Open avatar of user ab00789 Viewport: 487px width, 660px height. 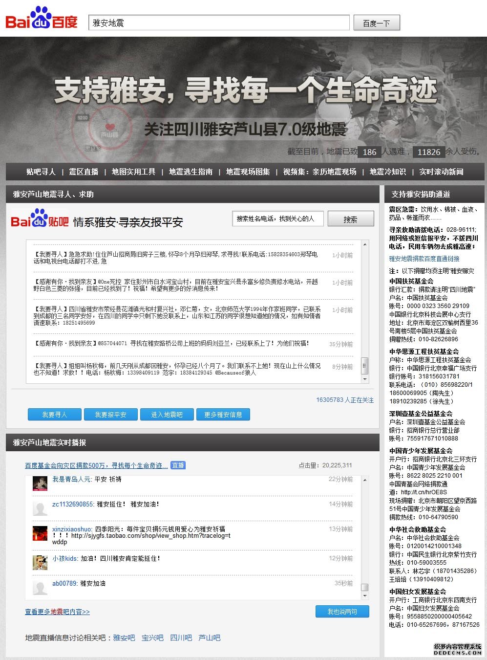point(40,588)
